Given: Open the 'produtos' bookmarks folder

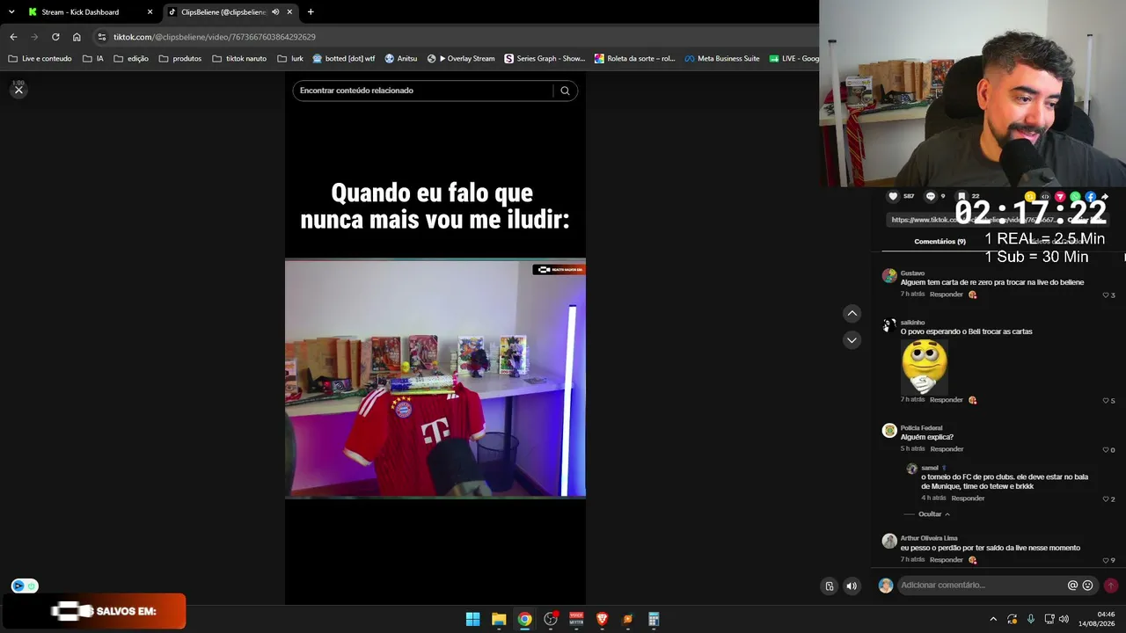Looking at the screenshot, I should click(x=180, y=59).
